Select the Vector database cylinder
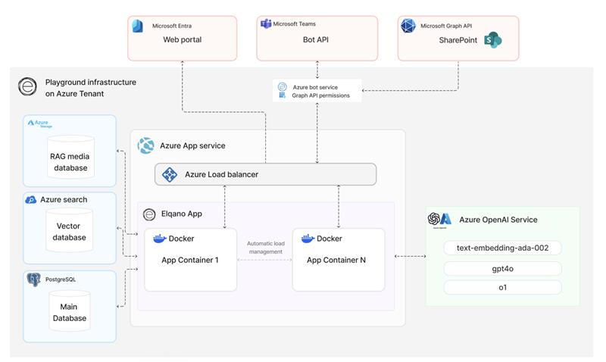Screen dimensions: 606x362 [x=69, y=231]
